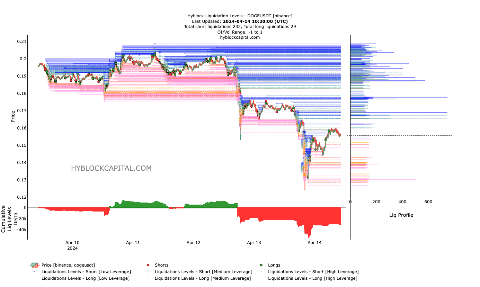This screenshot has height=287, width=480.
Task: Click the 0.12 price axis tick
Action: coord(22,197)
